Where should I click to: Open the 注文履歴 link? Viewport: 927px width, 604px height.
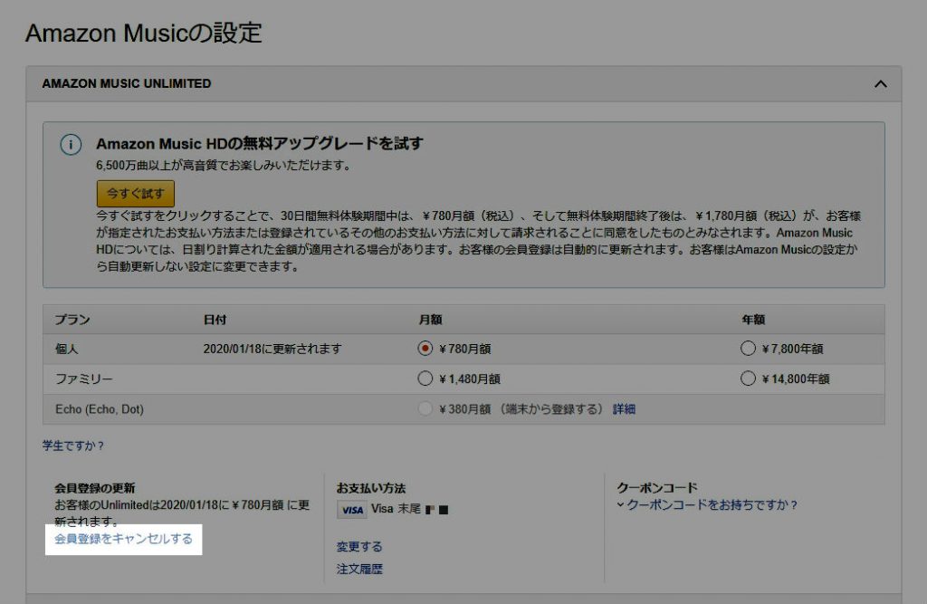359,569
